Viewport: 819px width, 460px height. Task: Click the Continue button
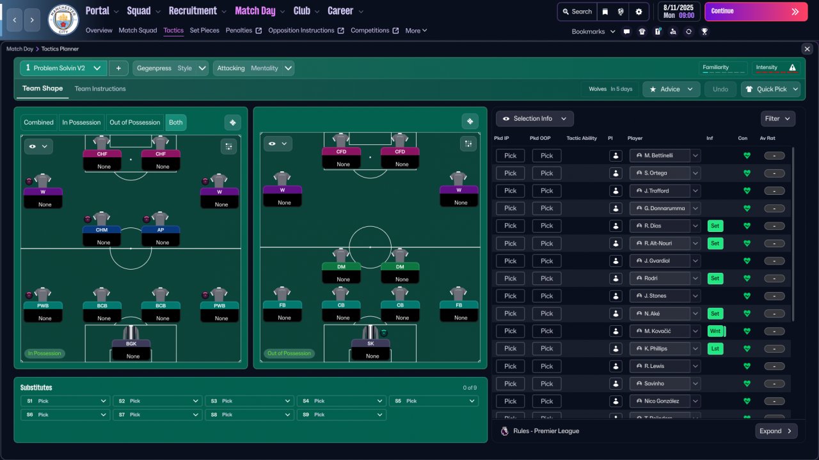(756, 11)
